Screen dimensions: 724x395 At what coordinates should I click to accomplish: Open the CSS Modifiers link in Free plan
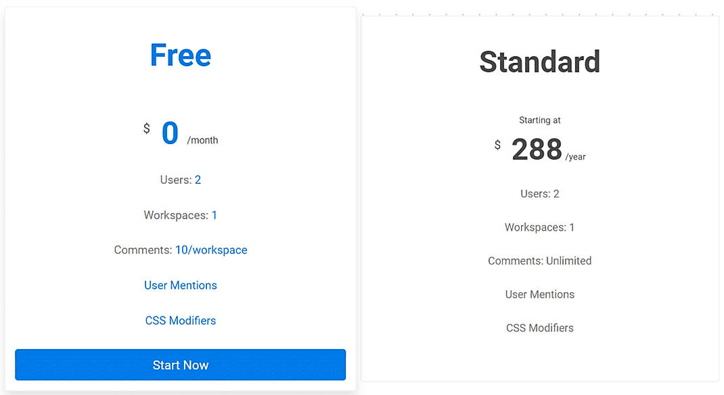tap(180, 320)
